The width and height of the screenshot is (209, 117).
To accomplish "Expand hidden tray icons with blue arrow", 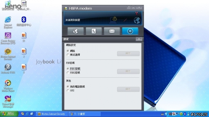I will point(166,114).
